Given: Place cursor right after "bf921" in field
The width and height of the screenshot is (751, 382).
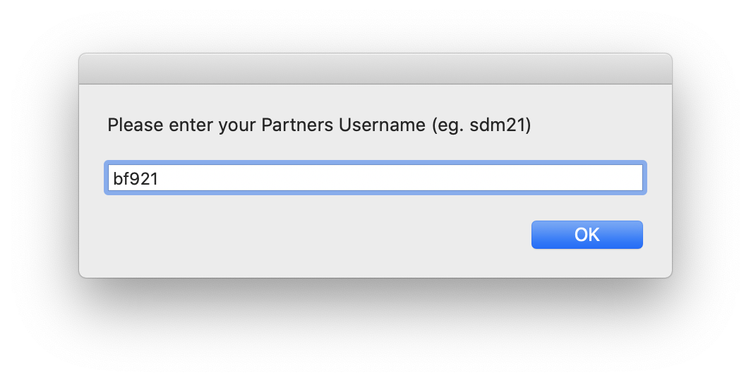Looking at the screenshot, I should (159, 178).
